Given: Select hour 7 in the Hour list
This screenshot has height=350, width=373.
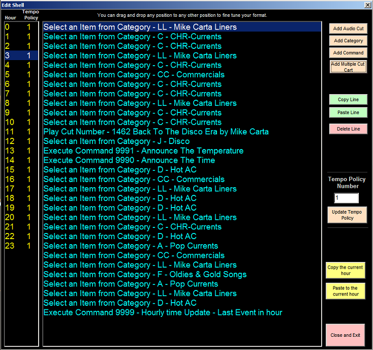Looking at the screenshot, I should 21,94.
